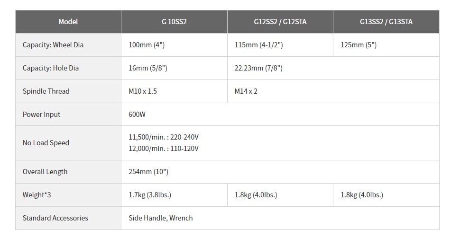
Task: Click the Model header cell
Action: coord(68,22)
